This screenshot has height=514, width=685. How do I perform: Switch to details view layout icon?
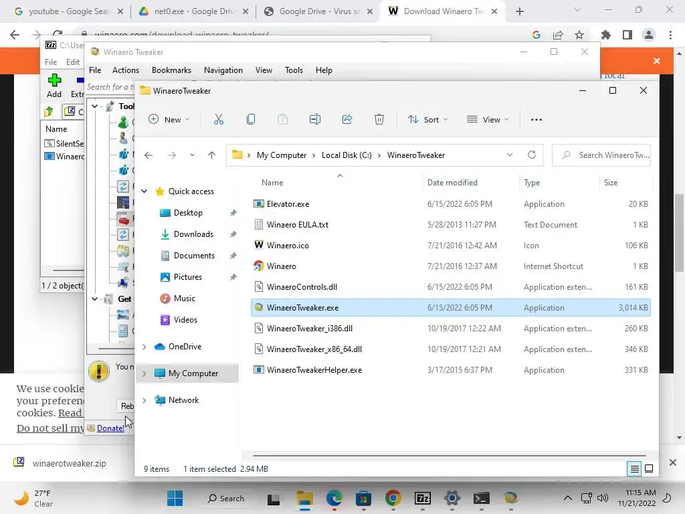point(634,469)
